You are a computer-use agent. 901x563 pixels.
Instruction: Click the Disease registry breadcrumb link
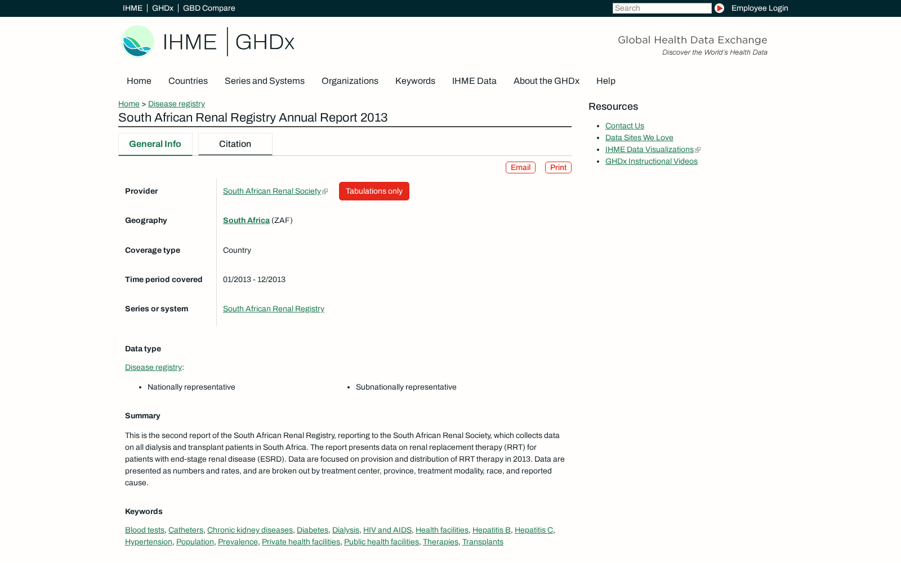tap(176, 104)
